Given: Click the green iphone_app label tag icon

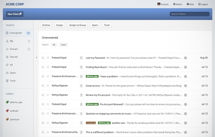Looking at the screenshot, I should click(x=7, y=102).
